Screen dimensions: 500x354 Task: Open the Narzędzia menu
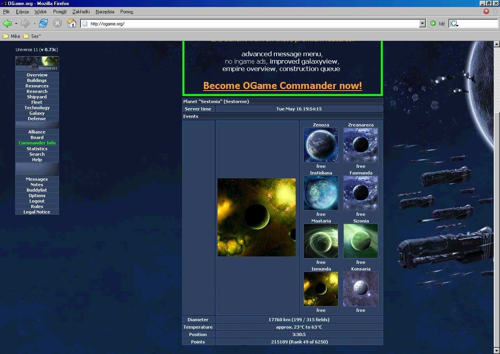[105, 12]
